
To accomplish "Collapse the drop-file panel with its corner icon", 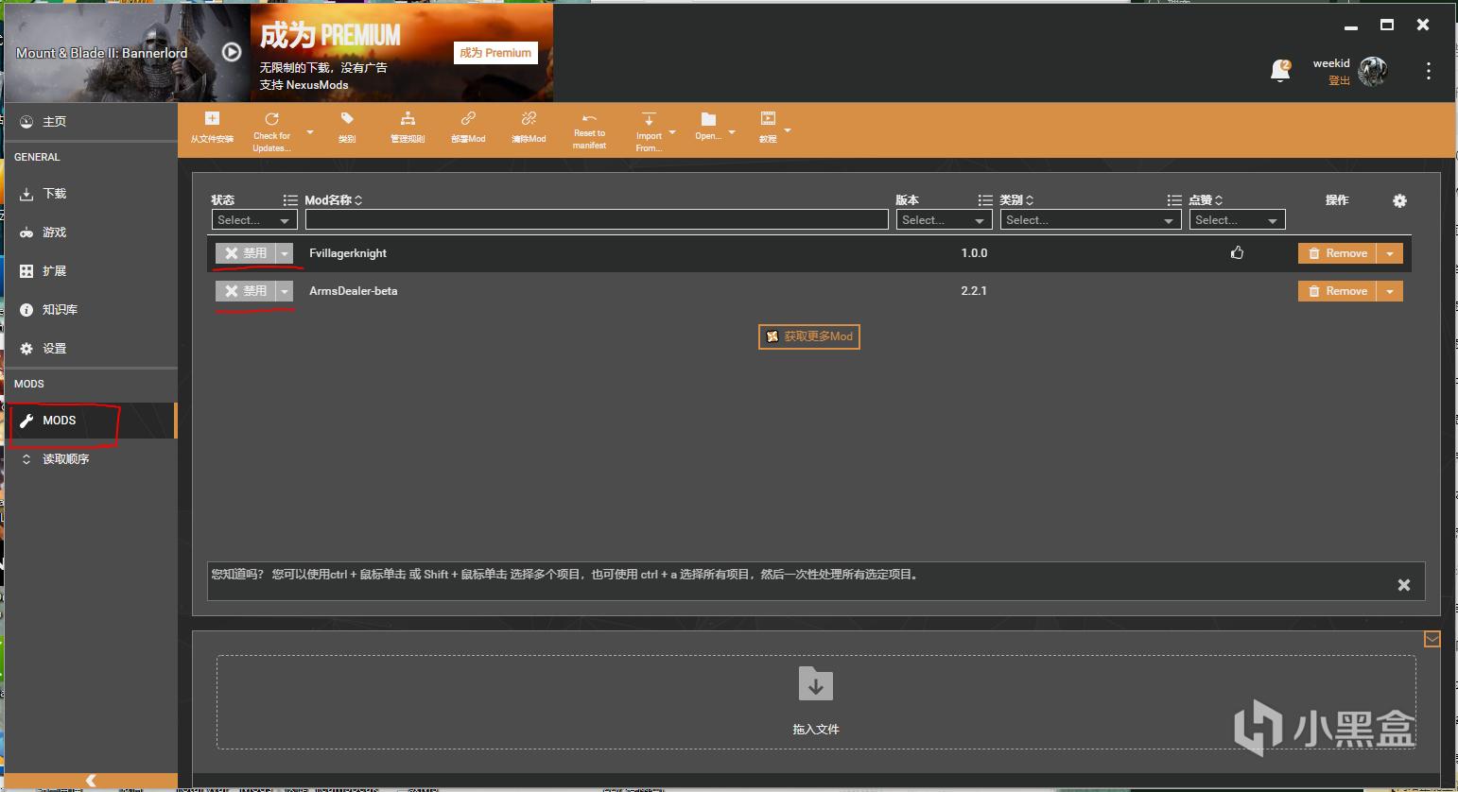I will [x=1432, y=640].
